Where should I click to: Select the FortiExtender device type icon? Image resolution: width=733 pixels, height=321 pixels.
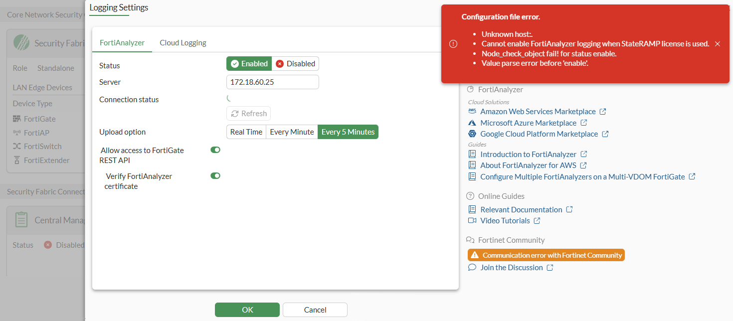tap(17, 160)
